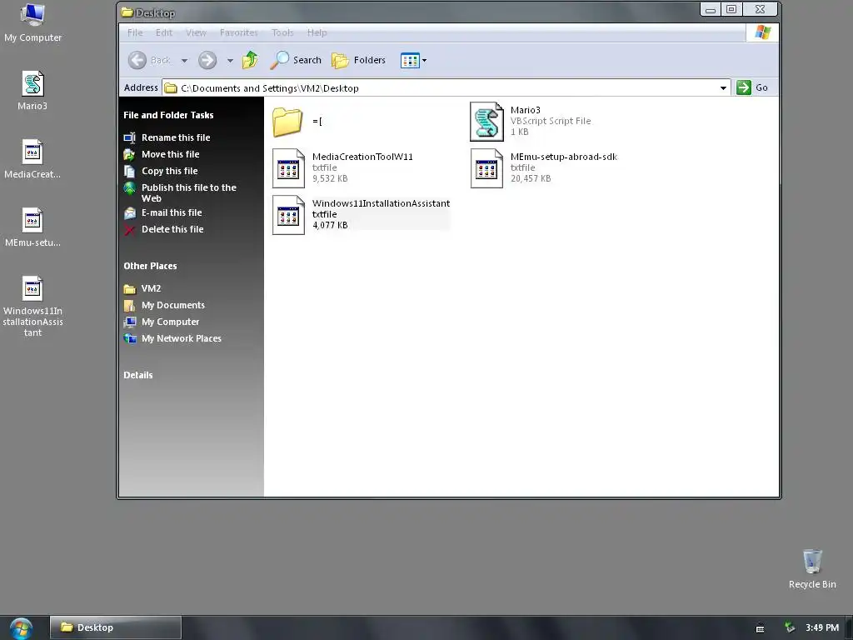The width and height of the screenshot is (853, 640).
Task: Click the Rename this file icon
Action: [129, 137]
